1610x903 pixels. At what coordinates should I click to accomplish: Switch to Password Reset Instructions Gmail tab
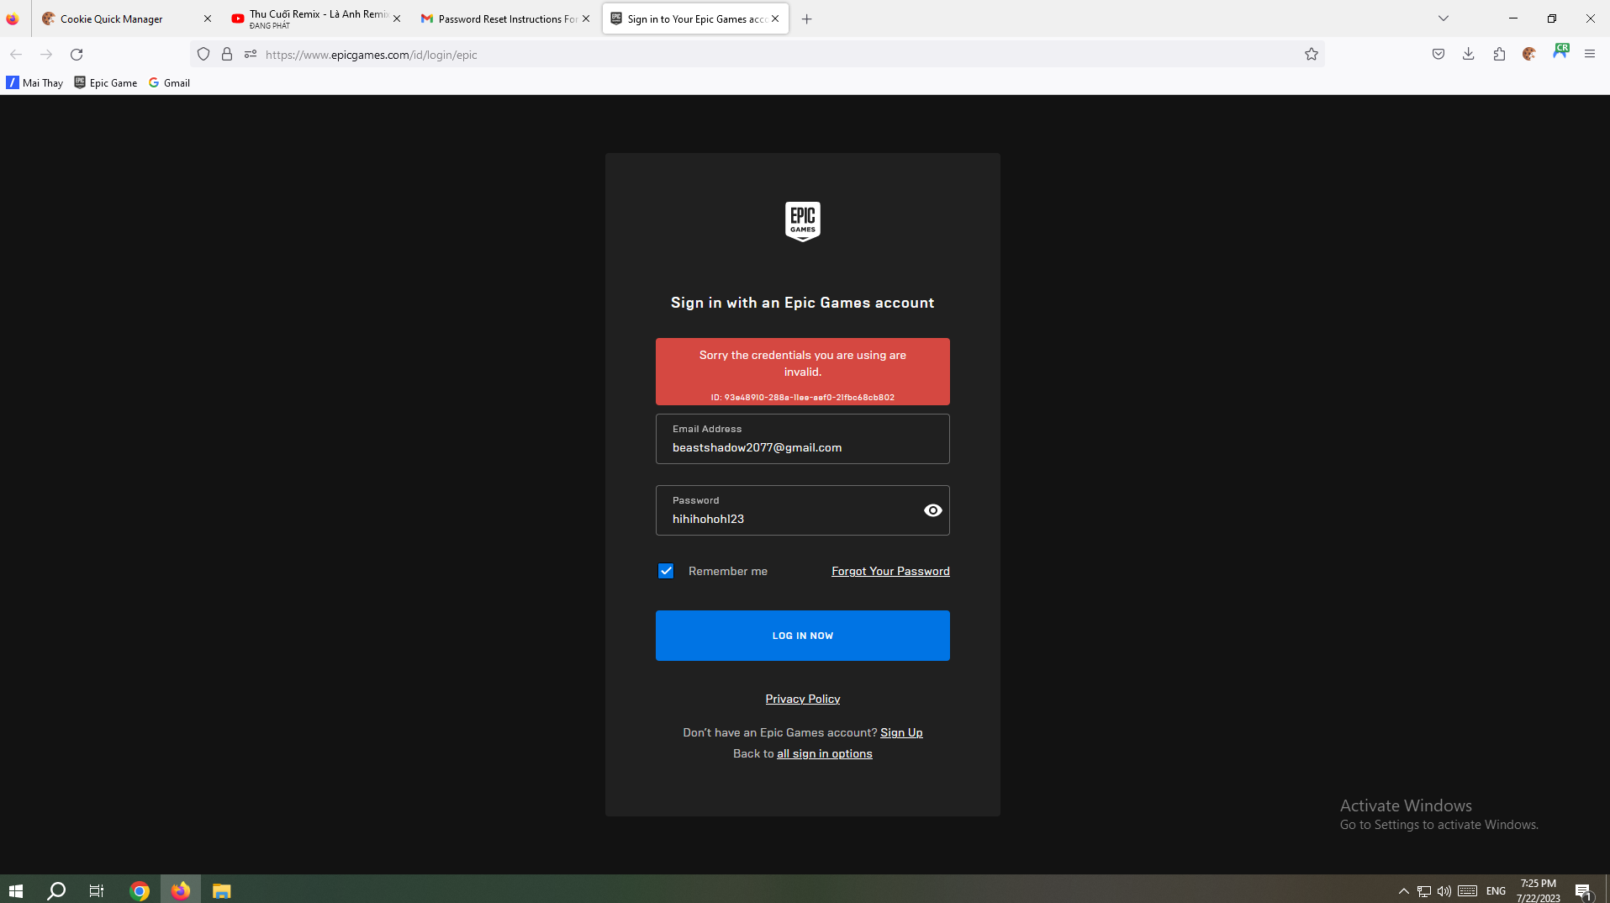504,18
